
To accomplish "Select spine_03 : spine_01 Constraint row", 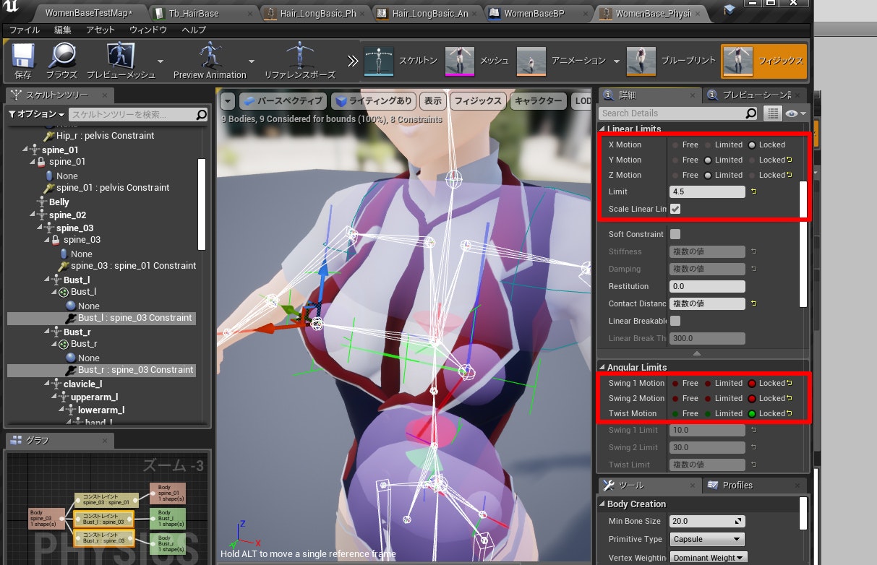I will (x=133, y=266).
